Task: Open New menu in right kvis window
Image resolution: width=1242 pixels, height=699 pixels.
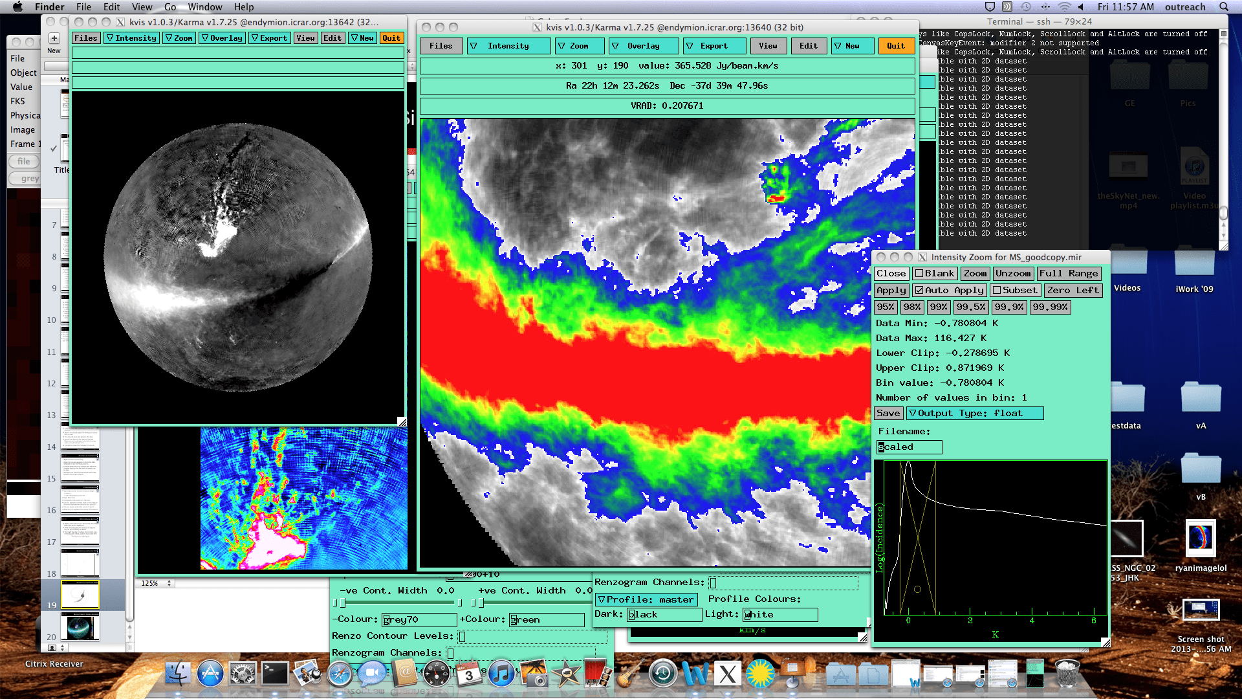Action: (x=853, y=46)
